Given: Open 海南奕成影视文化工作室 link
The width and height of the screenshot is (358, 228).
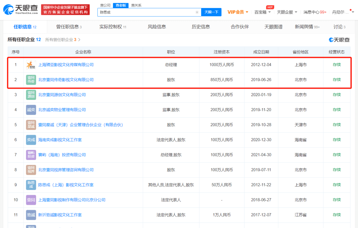Looking at the screenshot, I should pyautogui.click(x=60, y=140).
